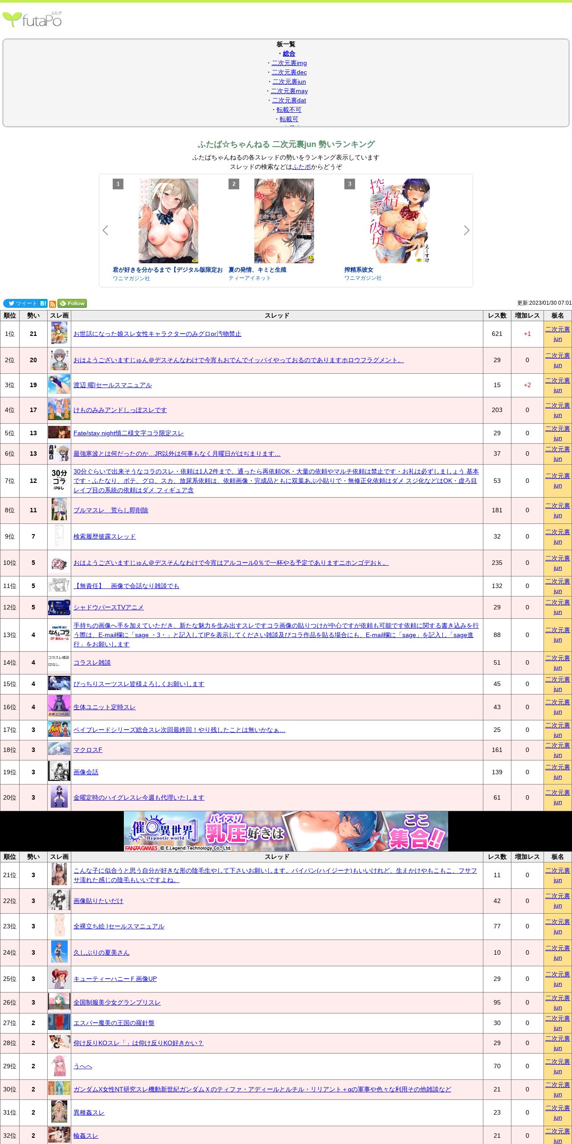Screen dimensions: 572x1144
Task: Open the コラスレ雑談 thread link
Action: click(92, 662)
